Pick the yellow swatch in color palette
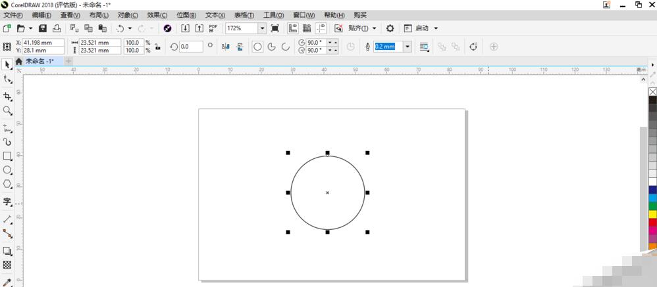This screenshot has height=287, width=657. [x=652, y=214]
